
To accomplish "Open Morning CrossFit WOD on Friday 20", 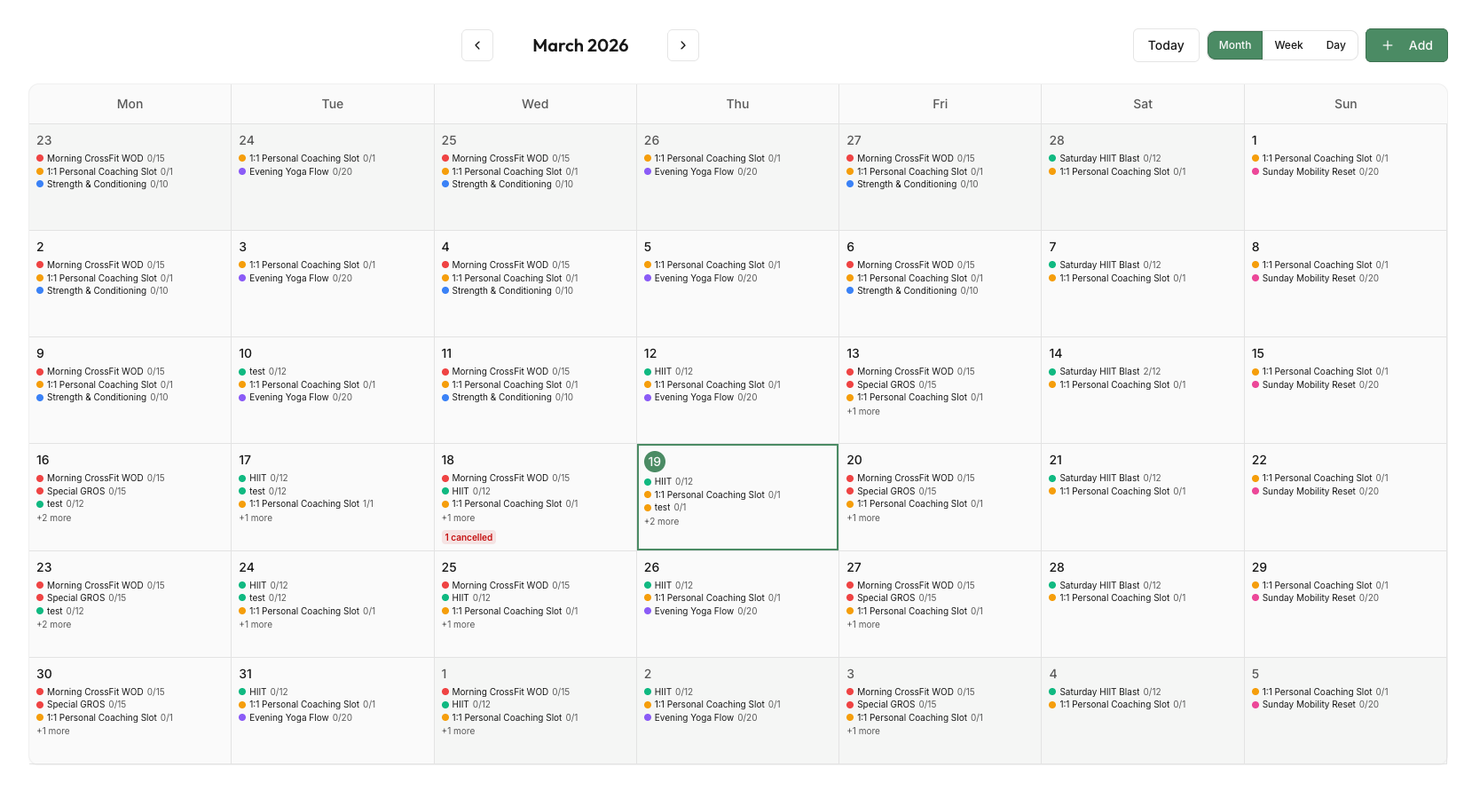I will click(910, 478).
